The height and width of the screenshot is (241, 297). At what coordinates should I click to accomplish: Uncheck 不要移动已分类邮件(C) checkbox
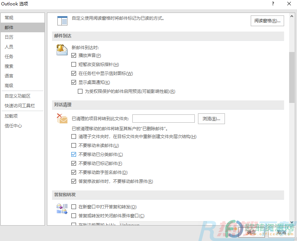[x=74, y=155]
